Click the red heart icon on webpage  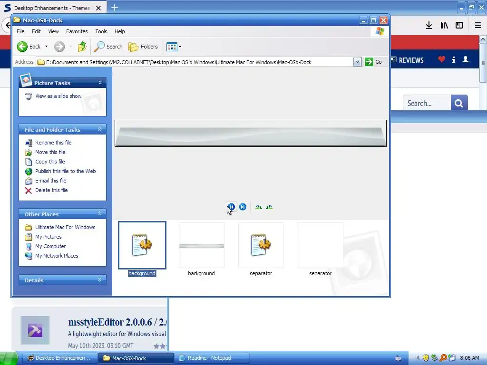[442, 59]
